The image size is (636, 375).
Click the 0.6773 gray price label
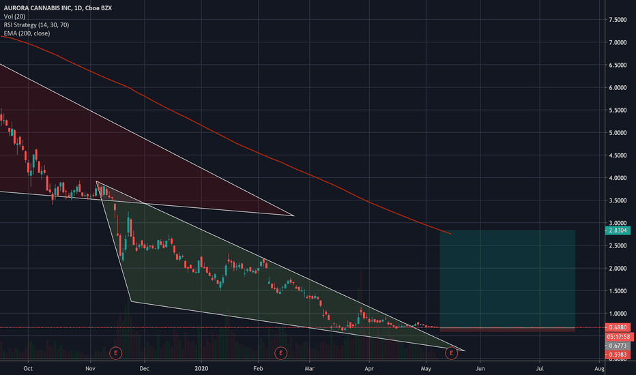pos(618,346)
